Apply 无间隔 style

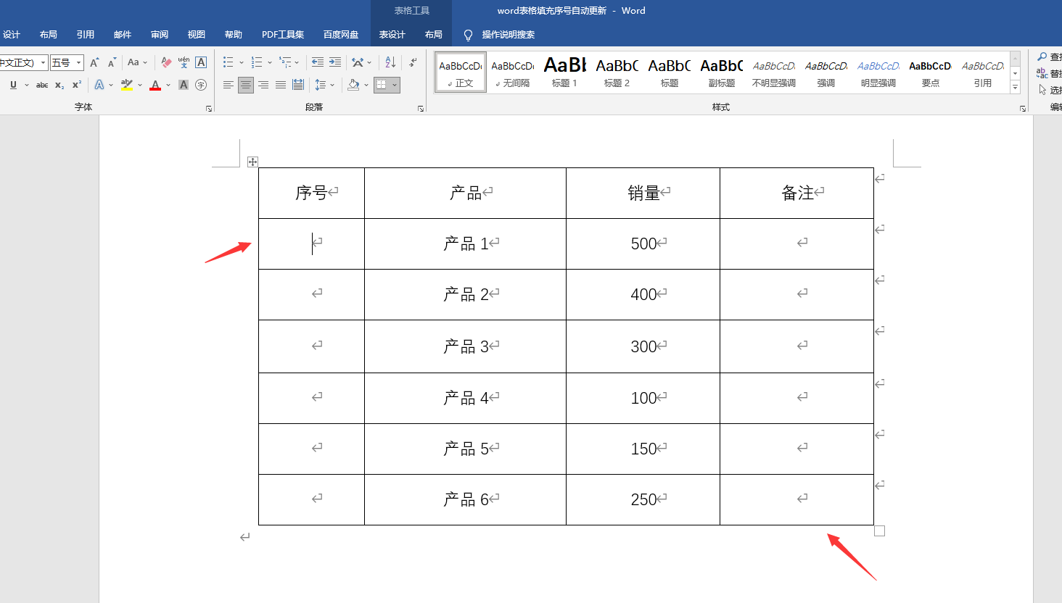(513, 72)
